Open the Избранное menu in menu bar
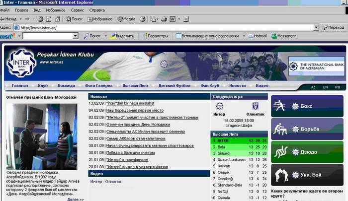This screenshot has height=201, width=348. coord(55,10)
